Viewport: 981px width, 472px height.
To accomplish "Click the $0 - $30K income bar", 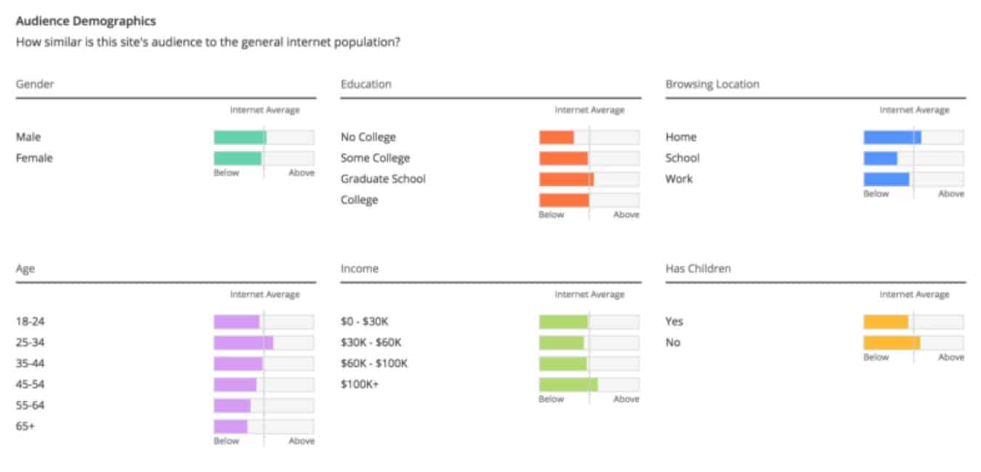I will point(563,322).
